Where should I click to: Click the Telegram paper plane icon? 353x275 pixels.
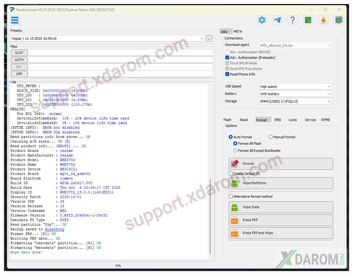pos(277,20)
